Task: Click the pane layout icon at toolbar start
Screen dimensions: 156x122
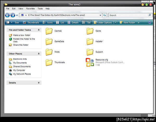Action: pos(8,23)
